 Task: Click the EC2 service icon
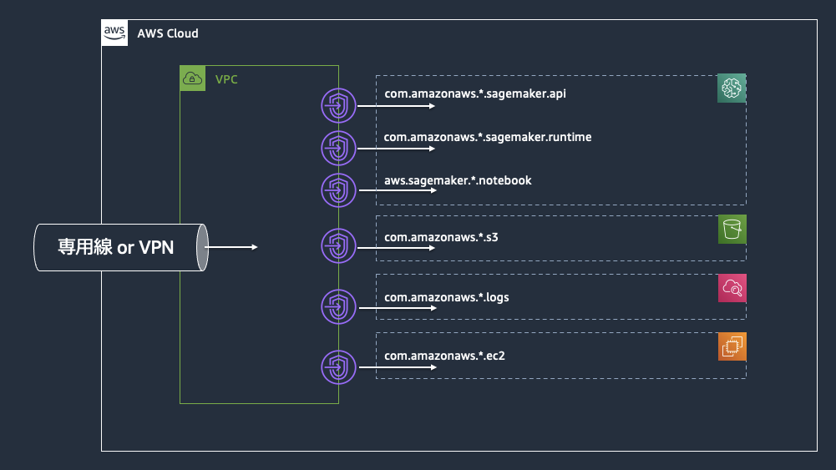(x=732, y=346)
